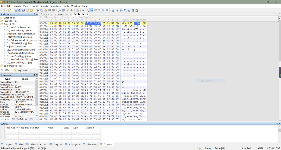This screenshot has height=150, width=281.
Task: Open the Run Script dropdown
Action: coord(69,17)
